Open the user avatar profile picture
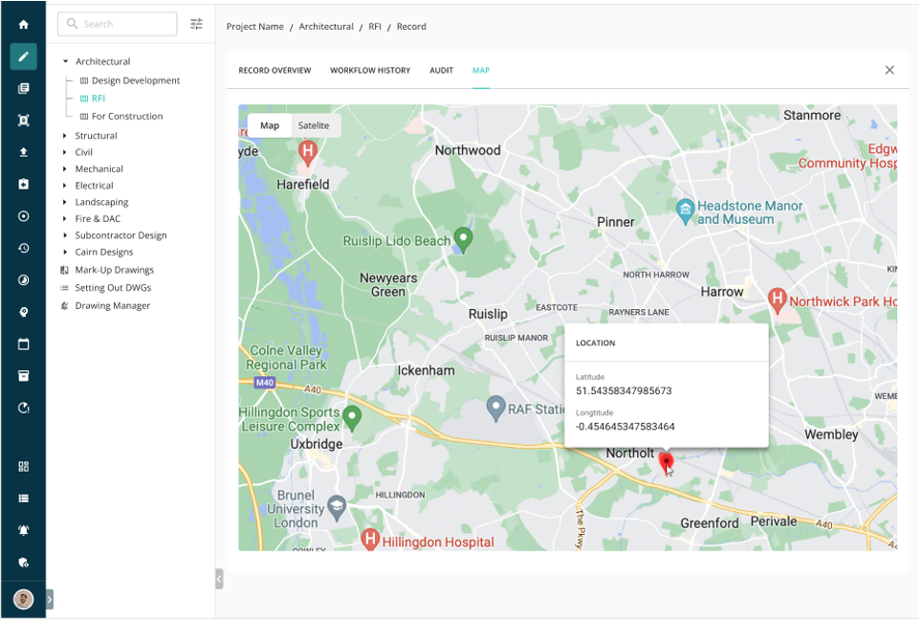 point(24,600)
